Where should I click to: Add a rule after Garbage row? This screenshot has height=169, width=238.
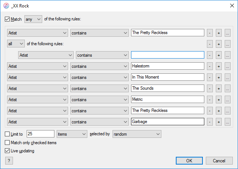218,122
